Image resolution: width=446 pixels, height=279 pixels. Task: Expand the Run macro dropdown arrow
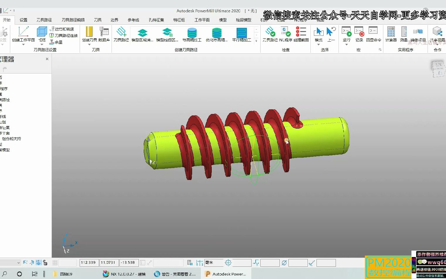tap(346, 45)
